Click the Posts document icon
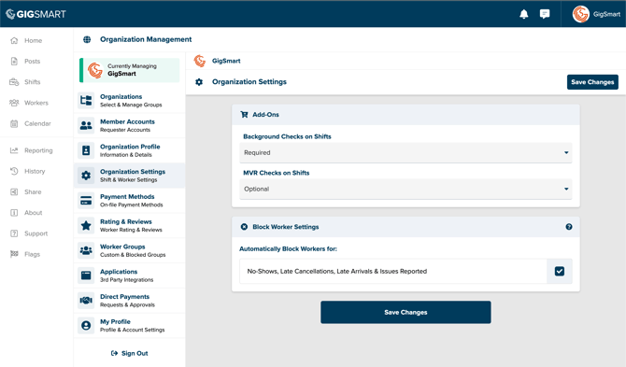 (14, 61)
